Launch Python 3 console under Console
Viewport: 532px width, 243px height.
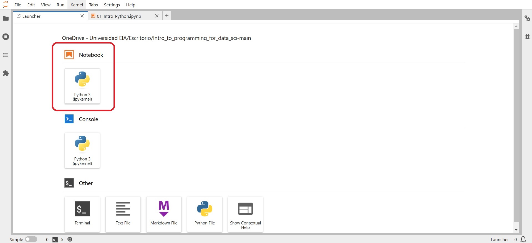coord(82,150)
